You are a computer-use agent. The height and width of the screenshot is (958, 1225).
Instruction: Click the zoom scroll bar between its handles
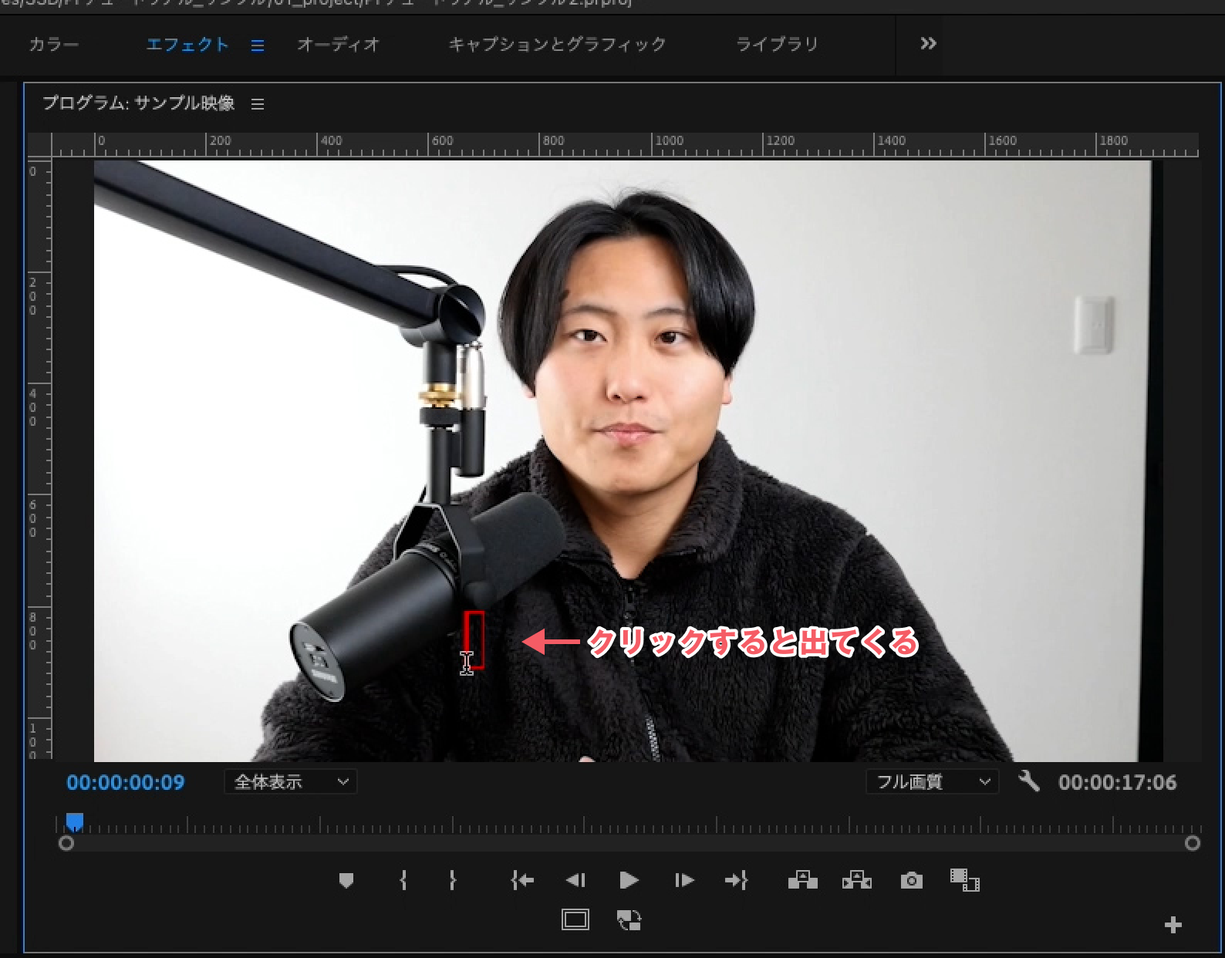point(629,843)
